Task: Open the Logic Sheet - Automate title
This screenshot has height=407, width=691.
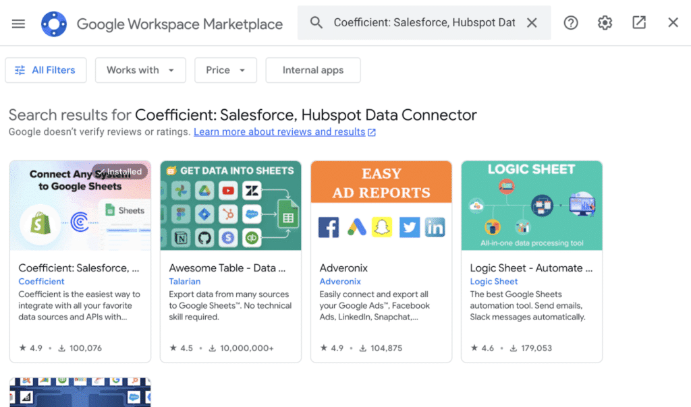Action: (531, 268)
